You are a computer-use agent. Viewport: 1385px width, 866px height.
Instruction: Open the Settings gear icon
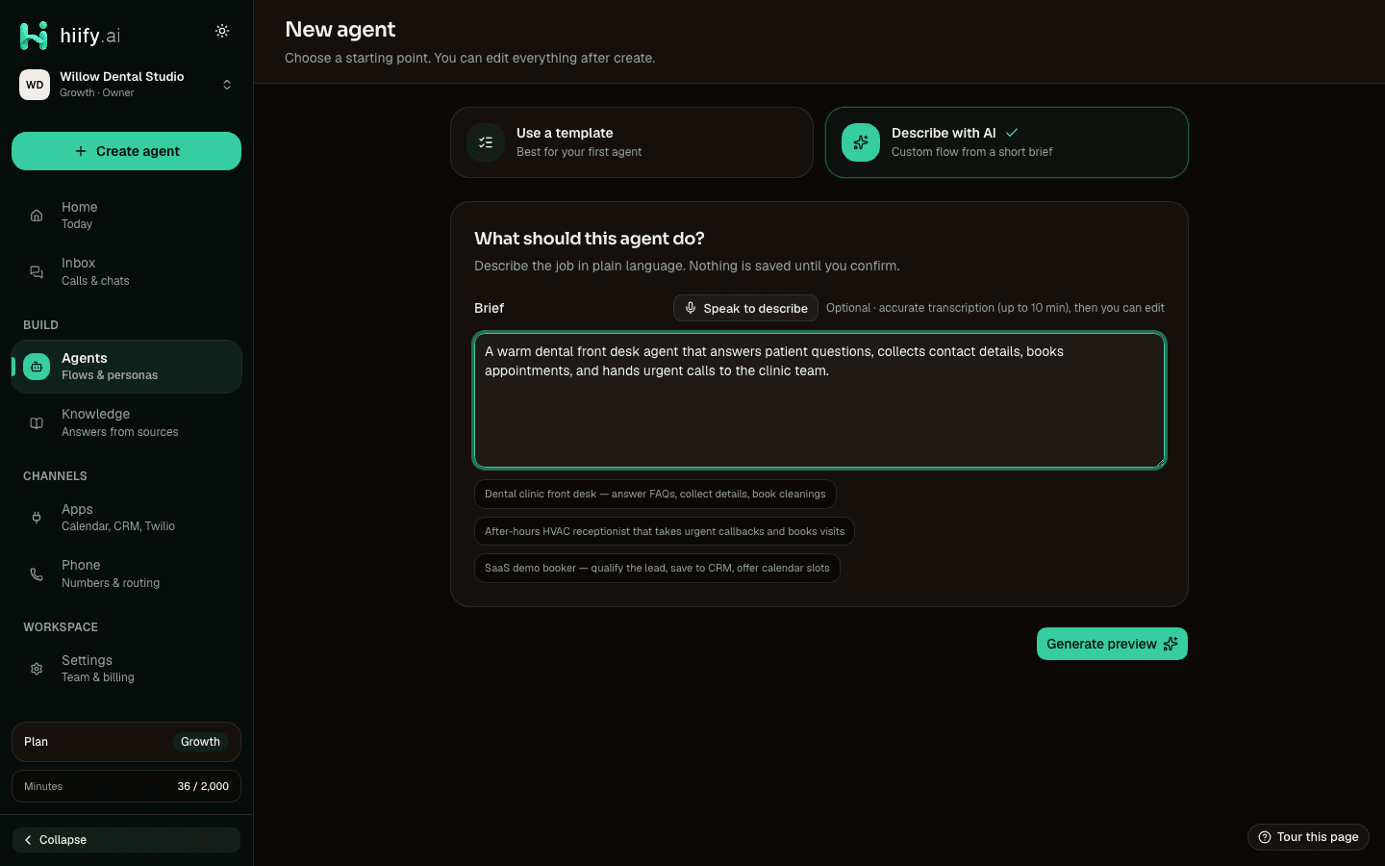[37, 669]
